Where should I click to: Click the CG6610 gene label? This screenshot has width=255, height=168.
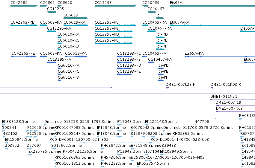coord(65,3)
